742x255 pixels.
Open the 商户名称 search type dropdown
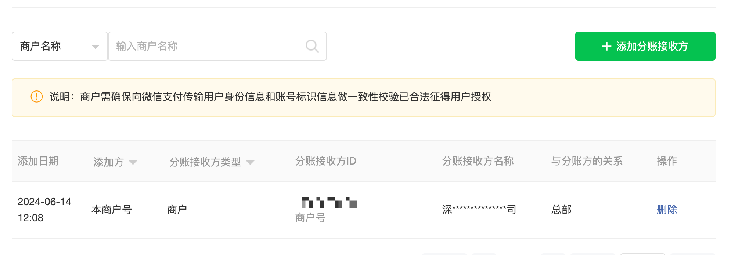click(60, 46)
